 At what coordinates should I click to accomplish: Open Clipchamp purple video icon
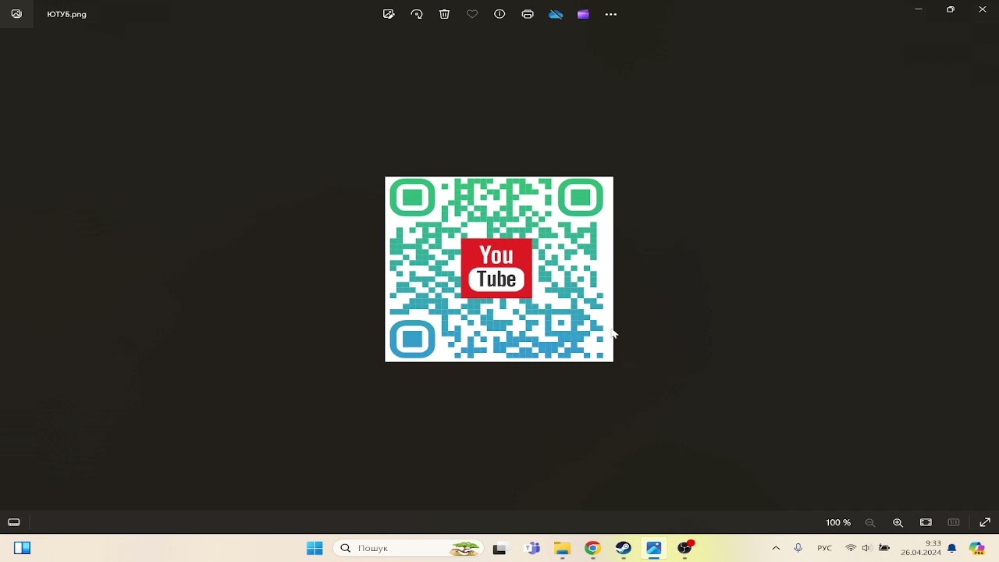pos(583,14)
